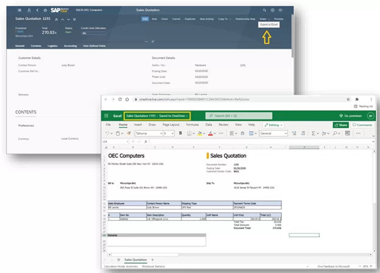This screenshot has width=380, height=273.
Task: Open the Insert ribbon tab
Action: pos(138,125)
